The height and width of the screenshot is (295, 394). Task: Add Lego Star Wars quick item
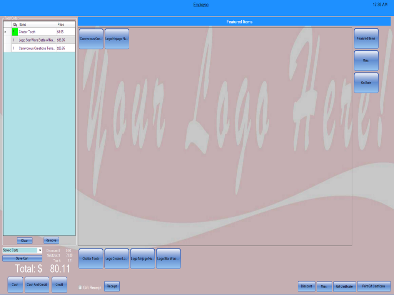[x=169, y=259]
